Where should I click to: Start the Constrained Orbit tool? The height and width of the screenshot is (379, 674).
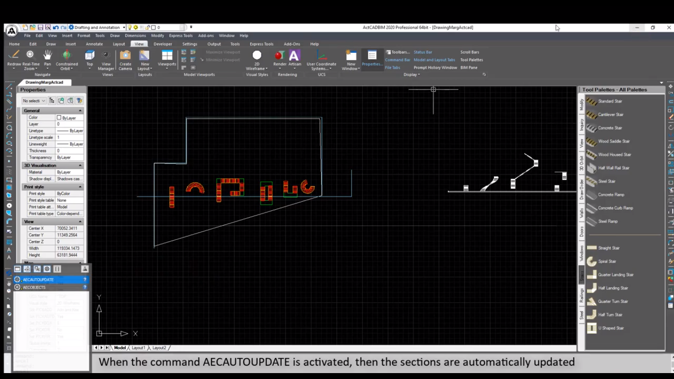pyautogui.click(x=67, y=54)
